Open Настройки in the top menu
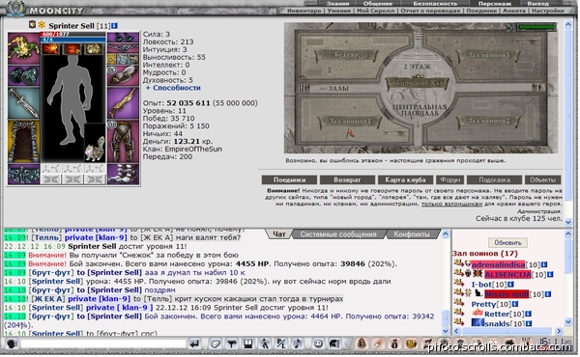This screenshot has height=357, width=580. [547, 11]
